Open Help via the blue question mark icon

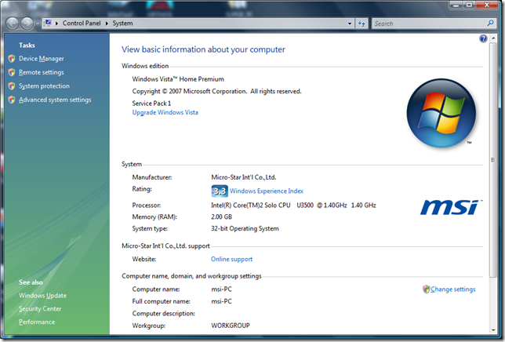coord(484,38)
